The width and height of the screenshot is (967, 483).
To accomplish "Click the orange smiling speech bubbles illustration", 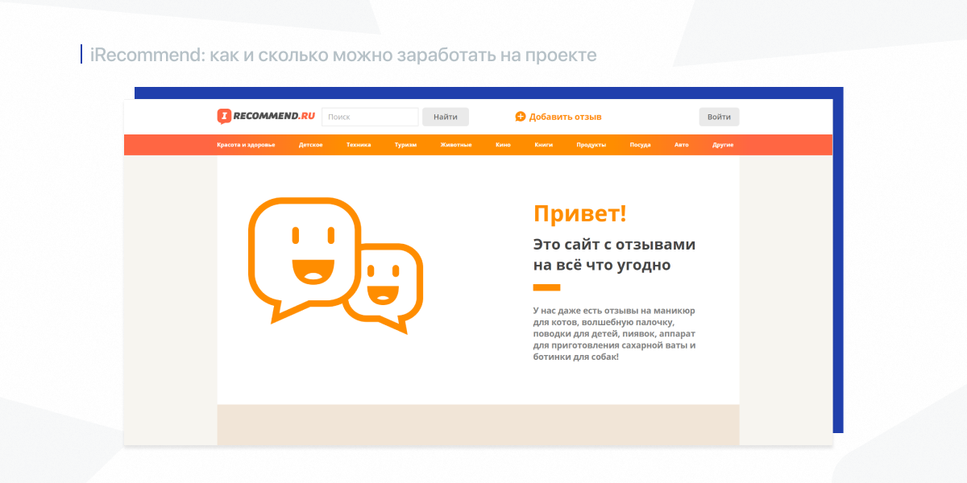I will click(x=335, y=265).
